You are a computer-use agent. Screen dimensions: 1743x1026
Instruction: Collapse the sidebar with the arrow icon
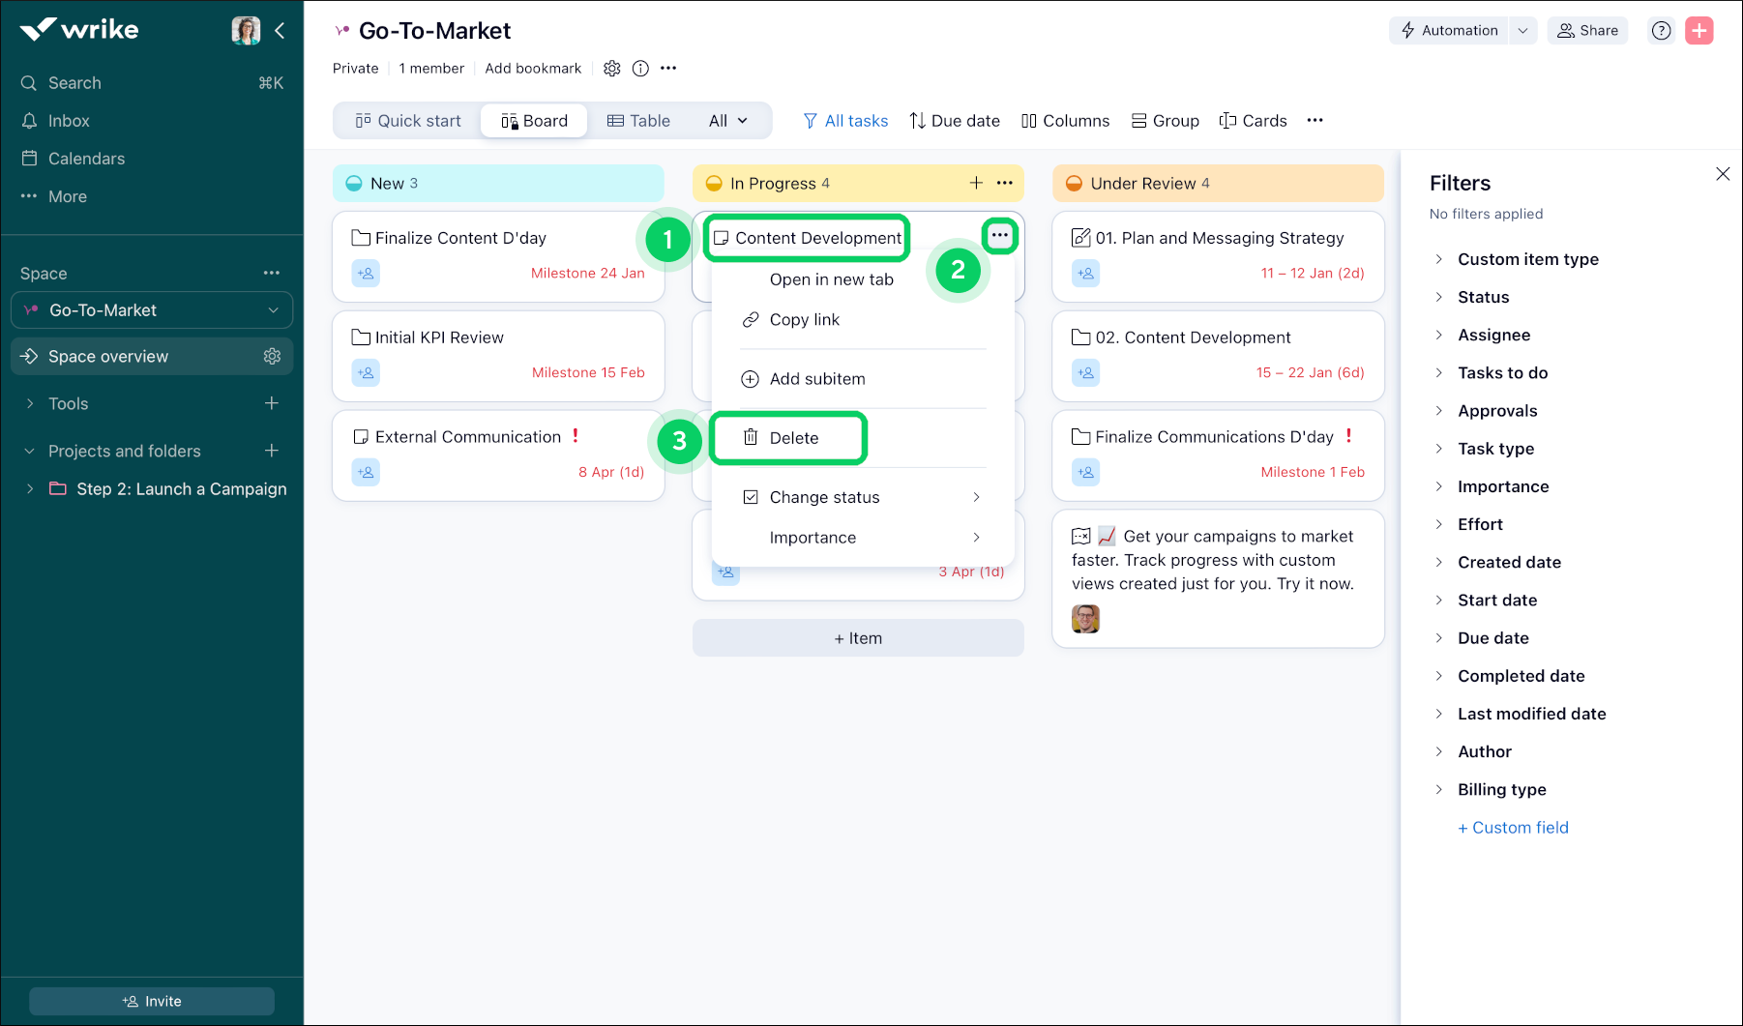[x=280, y=31]
